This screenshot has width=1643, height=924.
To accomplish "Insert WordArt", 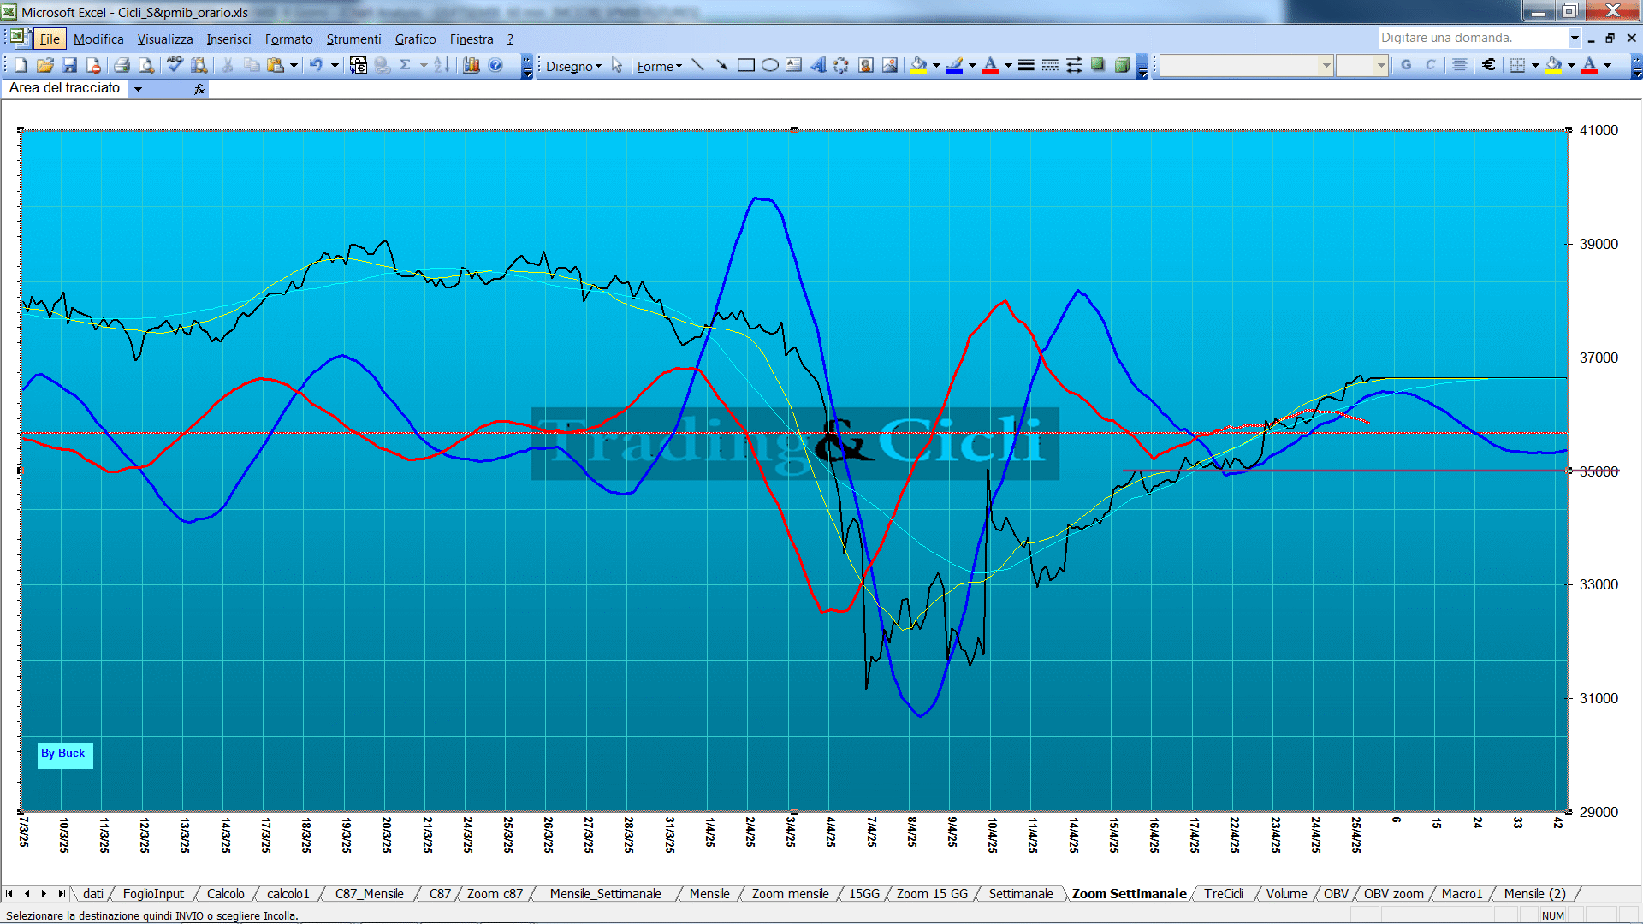I will 817,65.
